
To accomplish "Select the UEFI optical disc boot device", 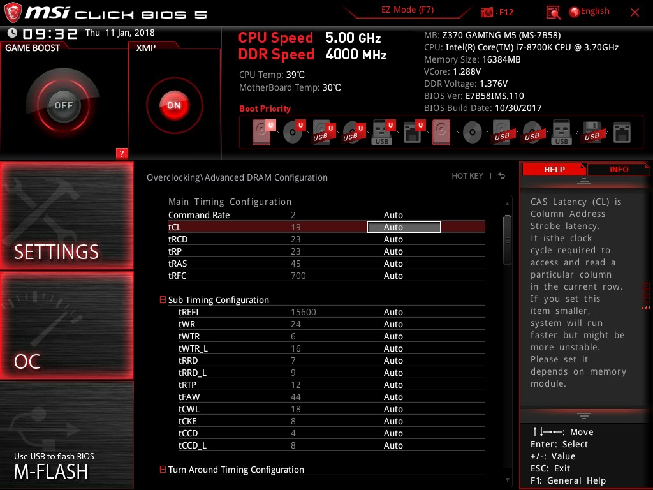I will coord(293,132).
